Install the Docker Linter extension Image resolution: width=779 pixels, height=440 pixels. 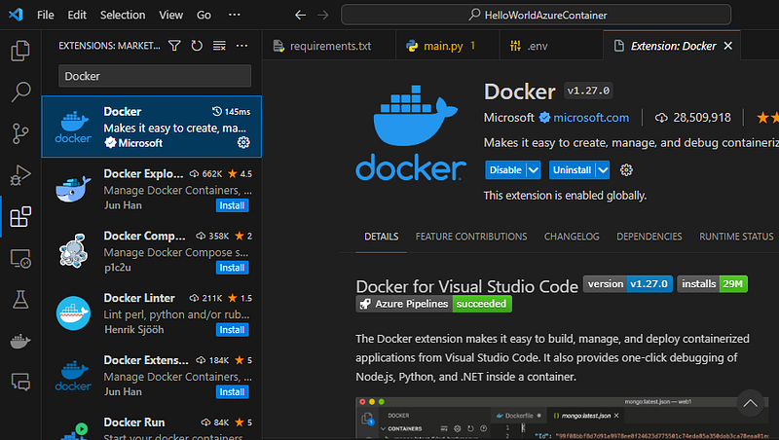[x=232, y=329]
